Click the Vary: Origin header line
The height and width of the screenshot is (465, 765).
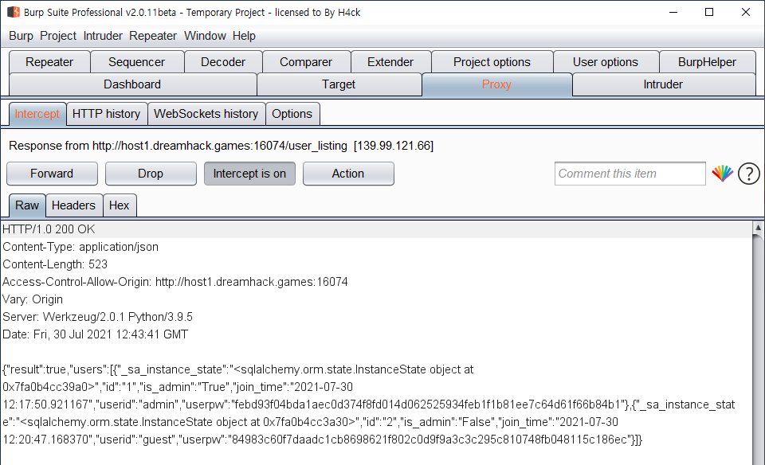coord(33,299)
